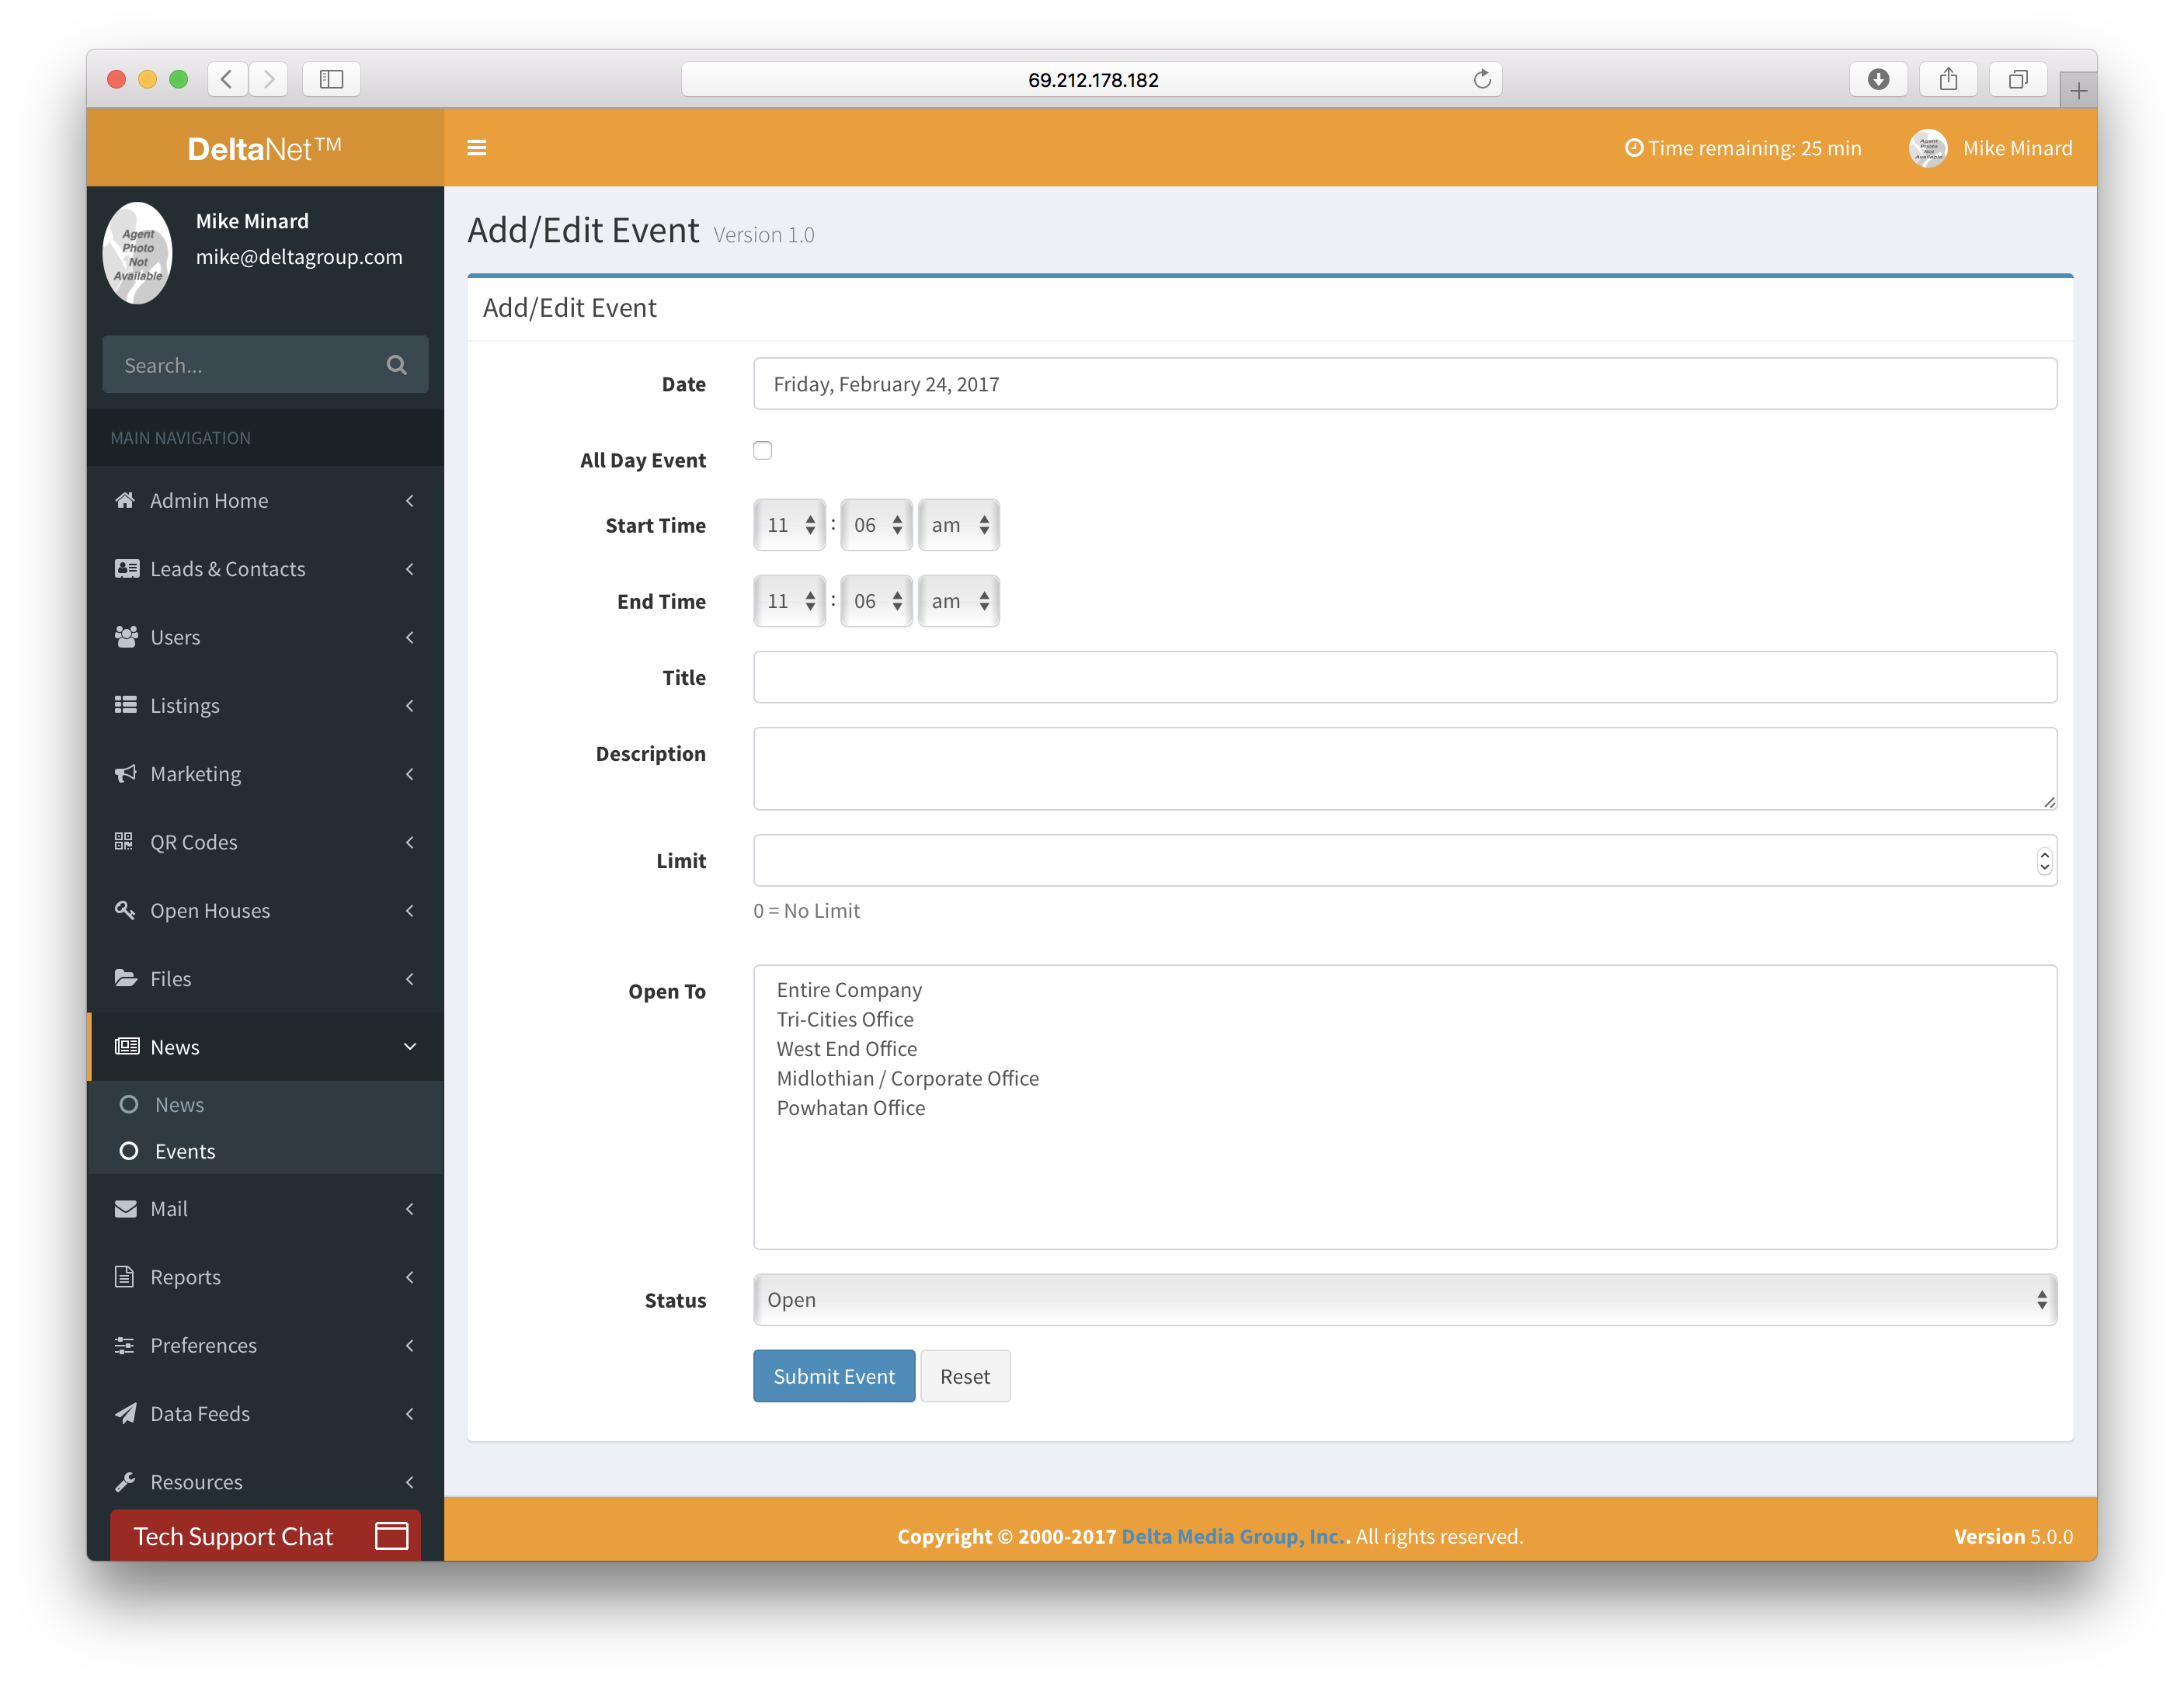2184x1685 pixels.
Task: Open Safari downloads icon
Action: coord(1877,79)
